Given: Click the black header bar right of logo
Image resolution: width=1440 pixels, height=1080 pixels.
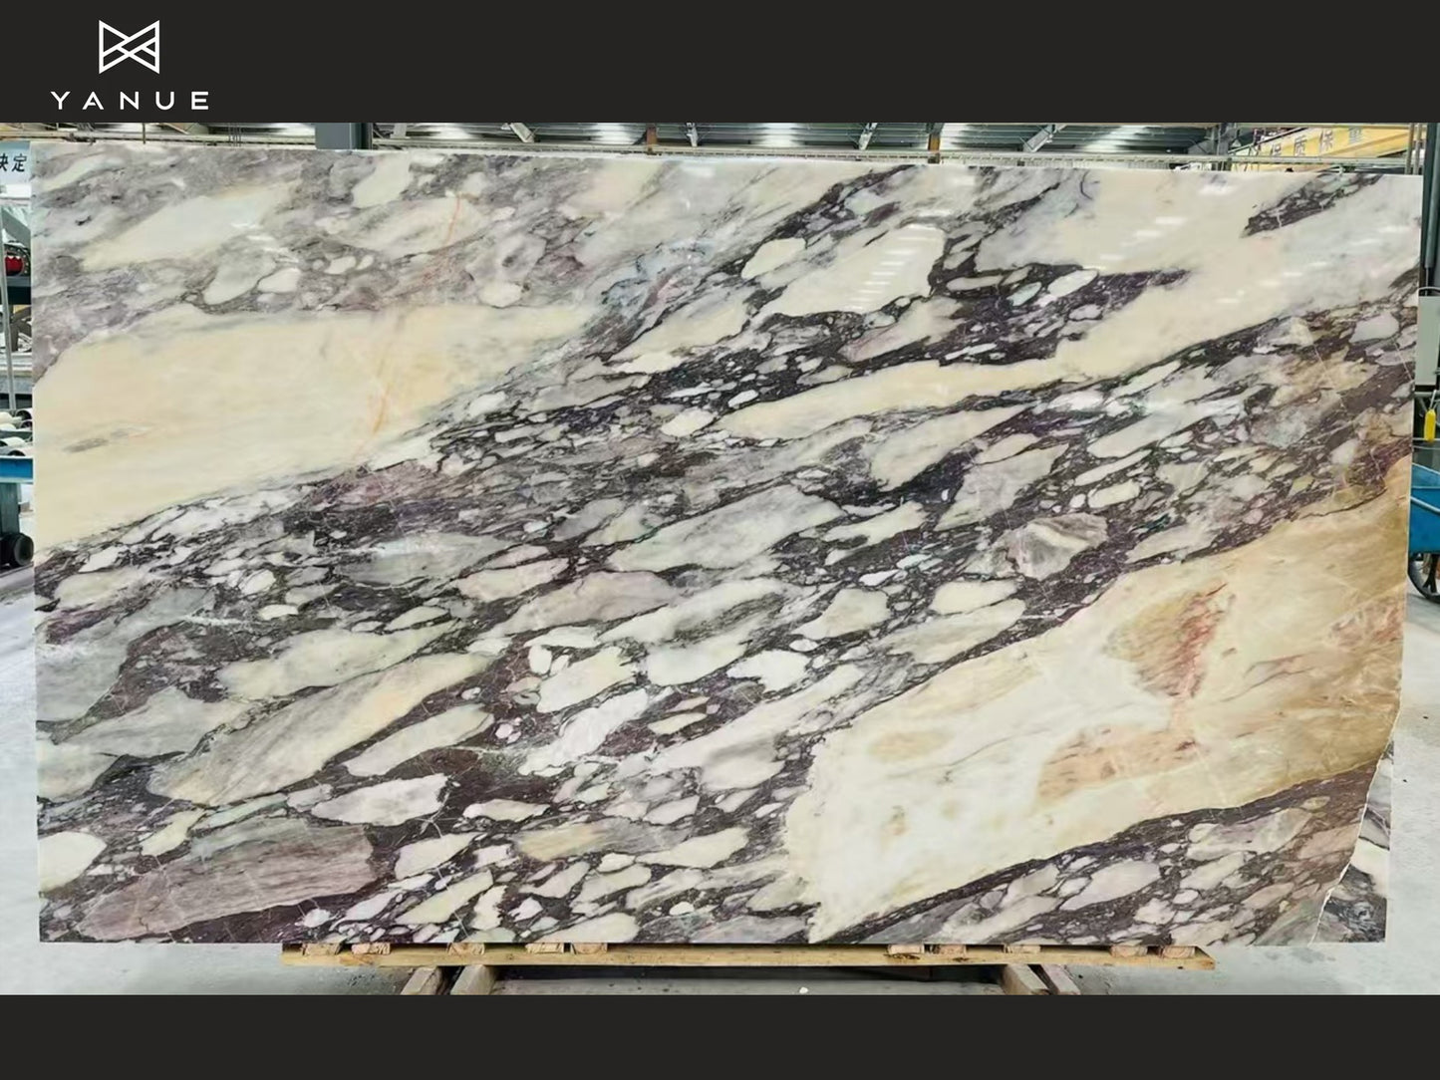Looking at the screenshot, I should pyautogui.click(x=797, y=60).
